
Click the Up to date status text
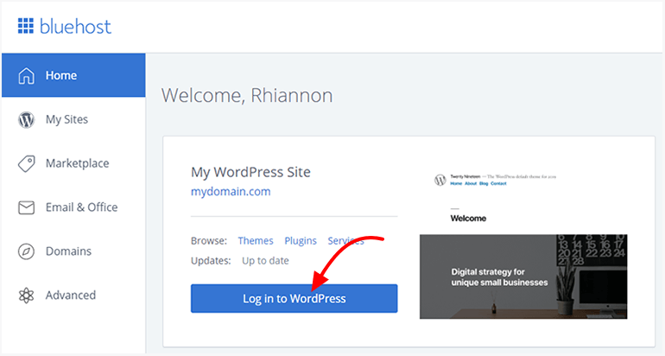point(265,261)
